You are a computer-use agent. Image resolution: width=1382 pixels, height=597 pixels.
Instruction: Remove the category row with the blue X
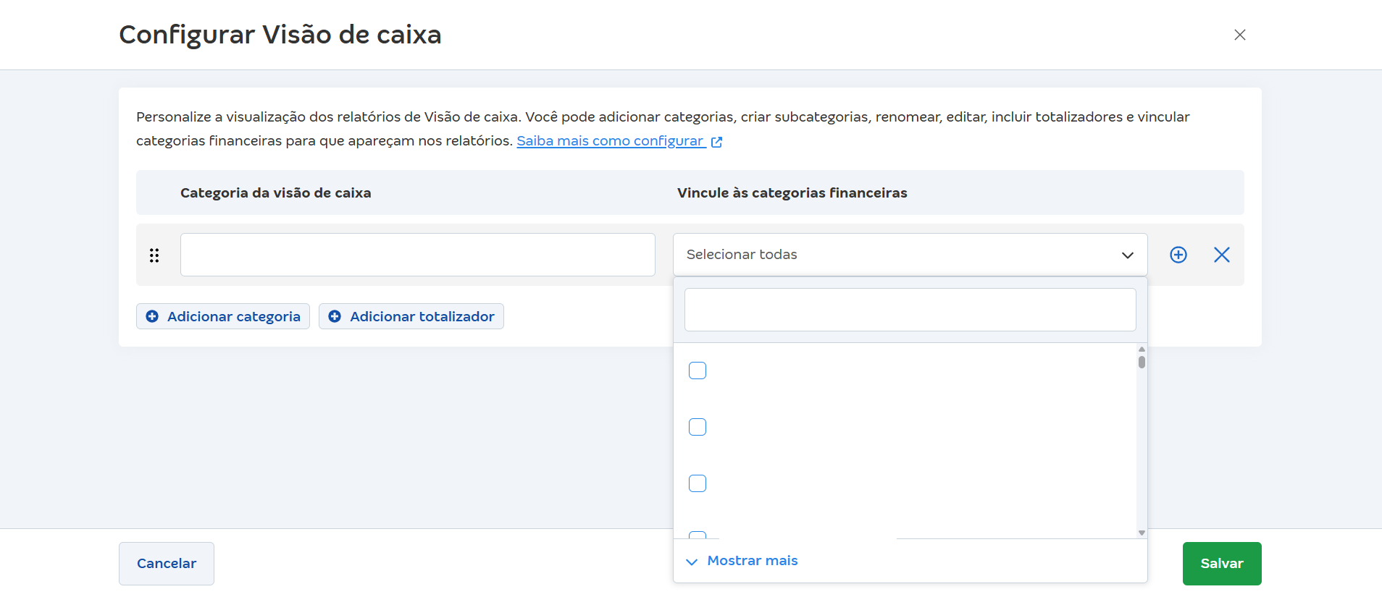pos(1222,255)
